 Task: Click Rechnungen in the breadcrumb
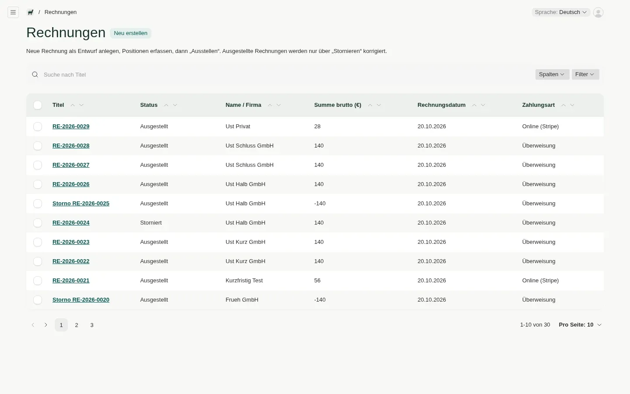click(60, 12)
